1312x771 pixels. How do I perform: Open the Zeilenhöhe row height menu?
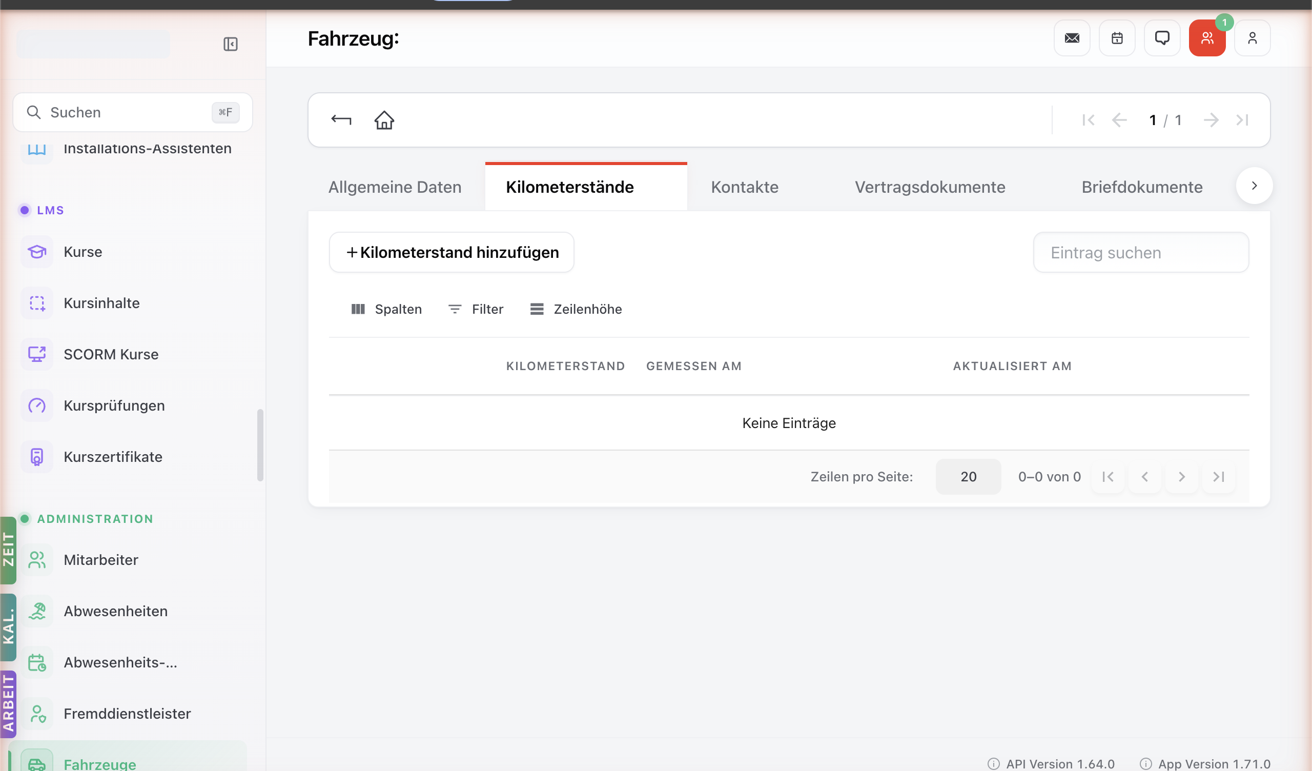click(576, 310)
